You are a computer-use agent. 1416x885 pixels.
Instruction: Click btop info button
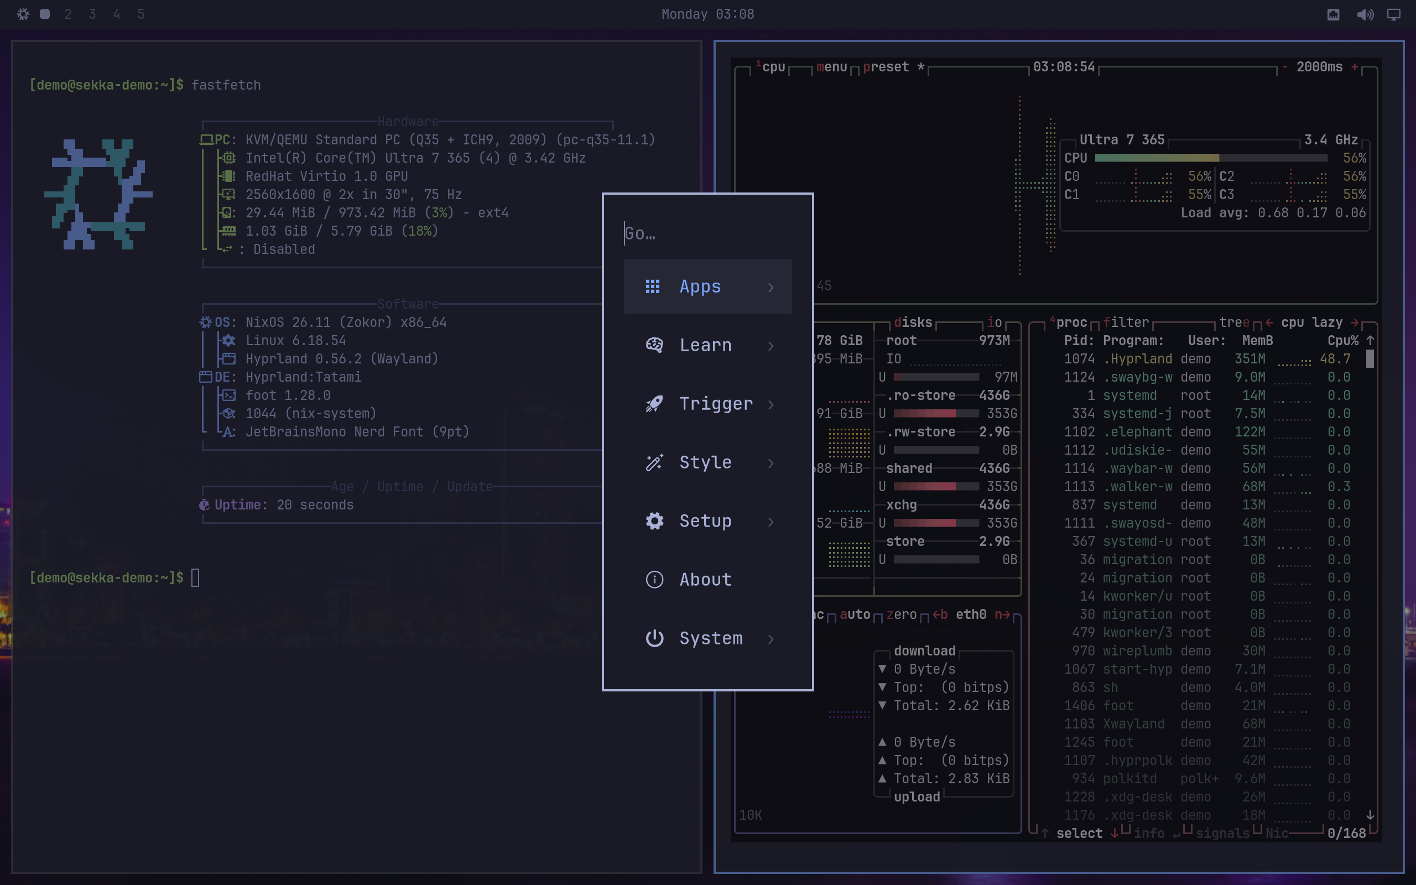click(1149, 834)
